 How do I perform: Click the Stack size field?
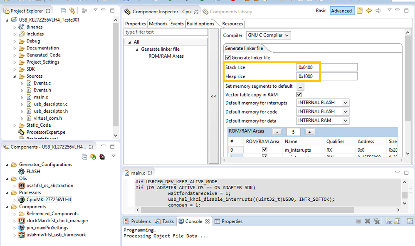327,67
